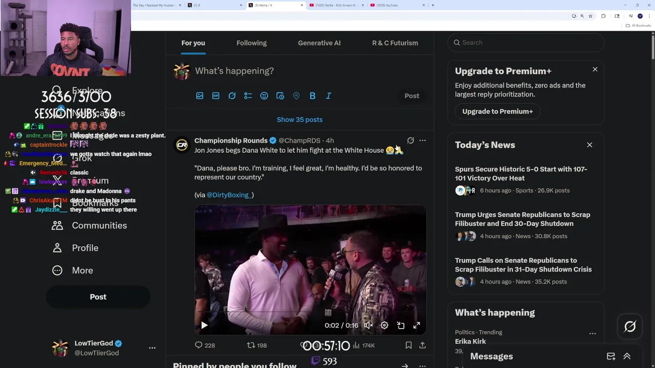Go to pinned posts via arrow
This screenshot has height=368, width=655.
click(x=405, y=366)
